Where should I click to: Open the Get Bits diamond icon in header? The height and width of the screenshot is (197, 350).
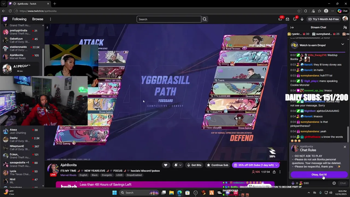coord(302,19)
